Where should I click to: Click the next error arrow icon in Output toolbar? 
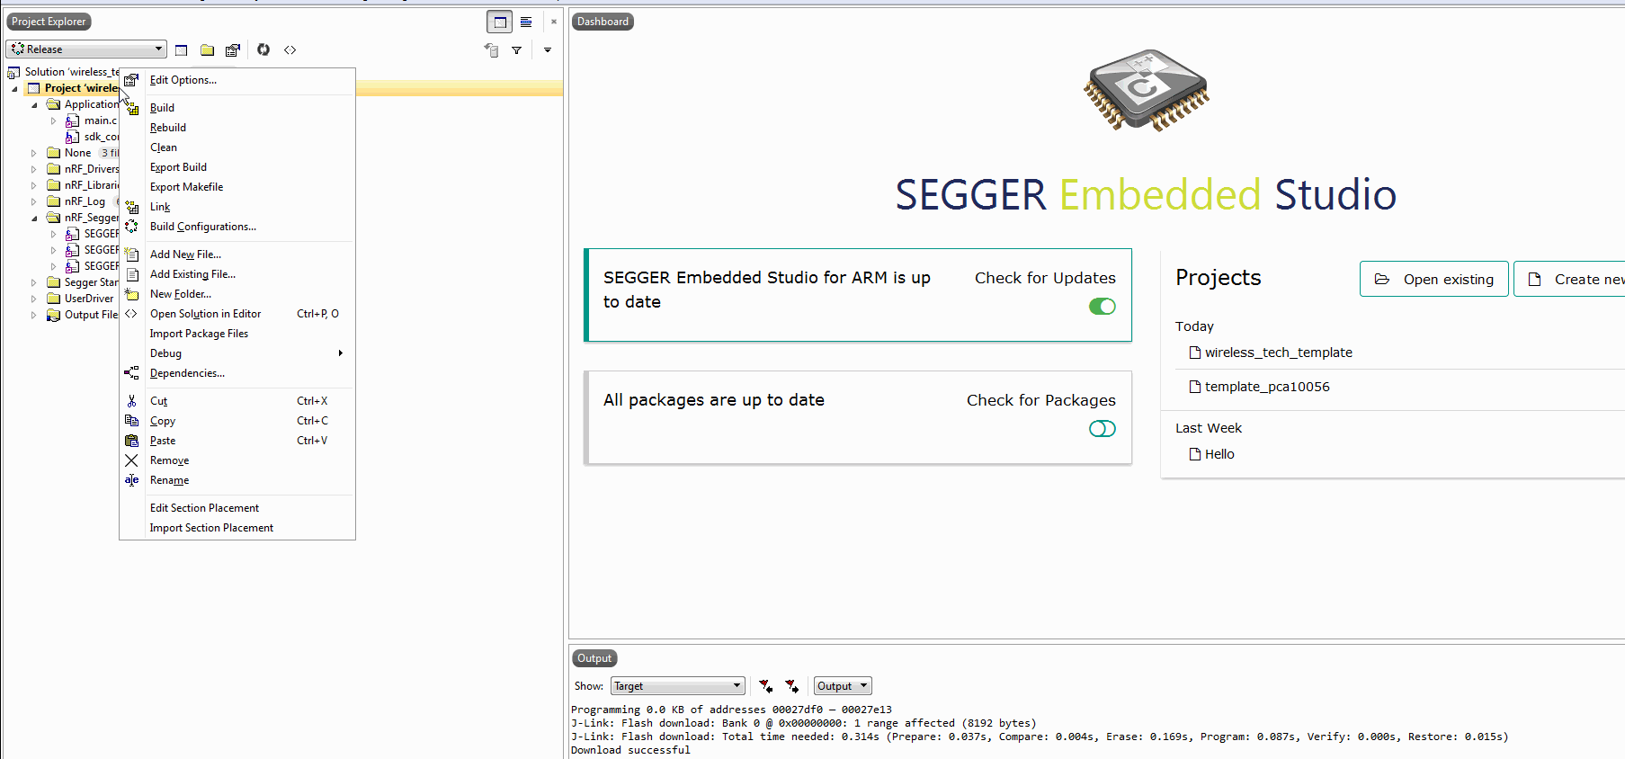pos(791,686)
